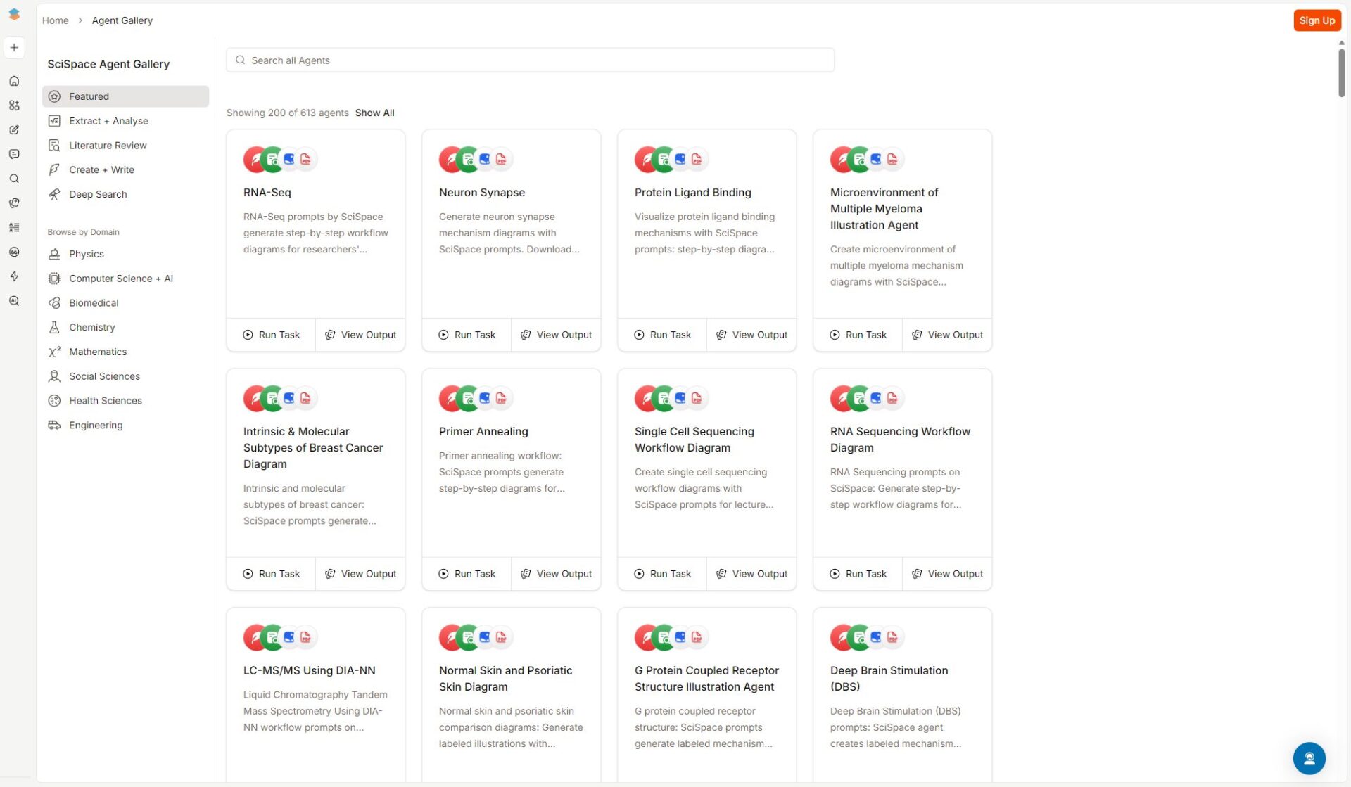Click the agents grid-plus icon in left rail

14,105
